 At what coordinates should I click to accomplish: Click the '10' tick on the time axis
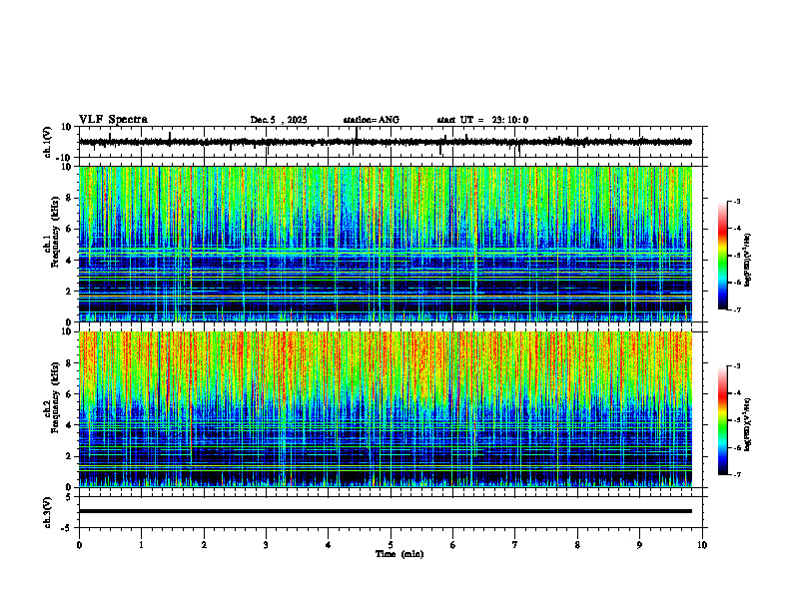point(702,545)
